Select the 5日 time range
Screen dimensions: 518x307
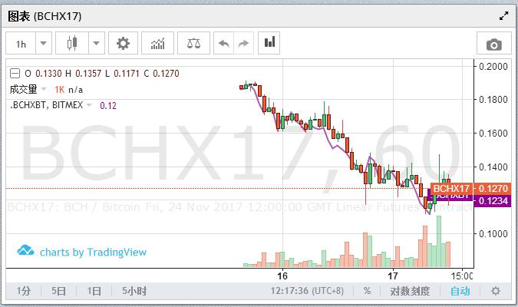pos(58,291)
